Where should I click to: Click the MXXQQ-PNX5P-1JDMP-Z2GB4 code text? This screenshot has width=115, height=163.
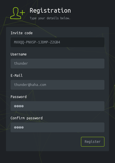pos(37,42)
